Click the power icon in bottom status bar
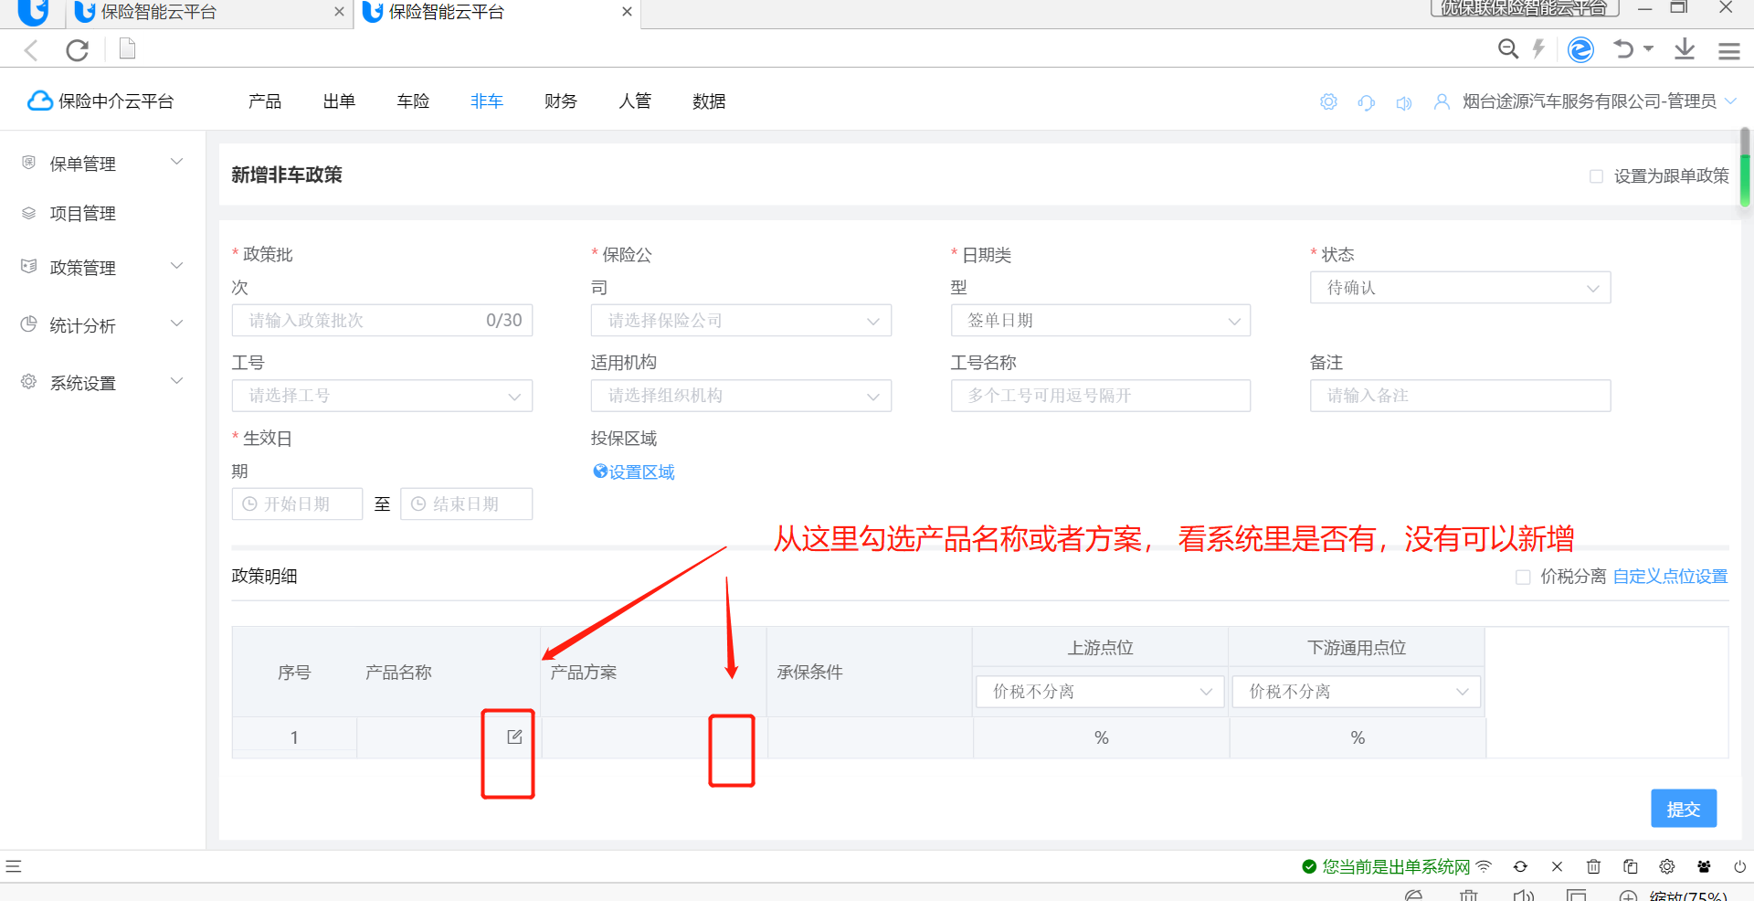1754x901 pixels. tap(1740, 866)
